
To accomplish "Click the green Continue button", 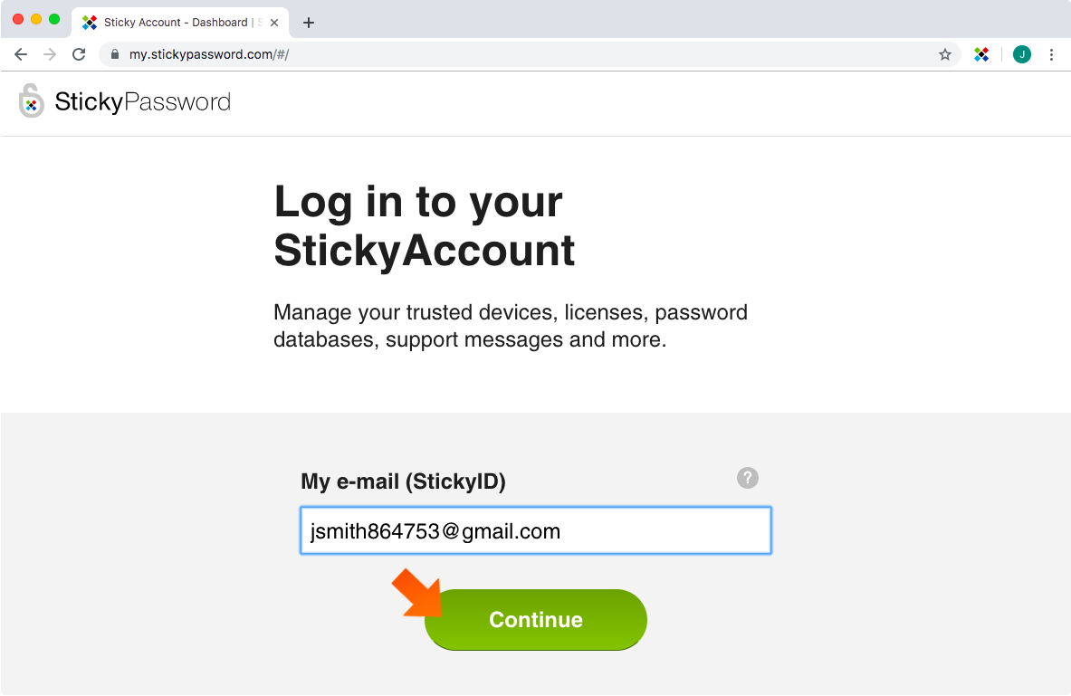I will point(536,619).
